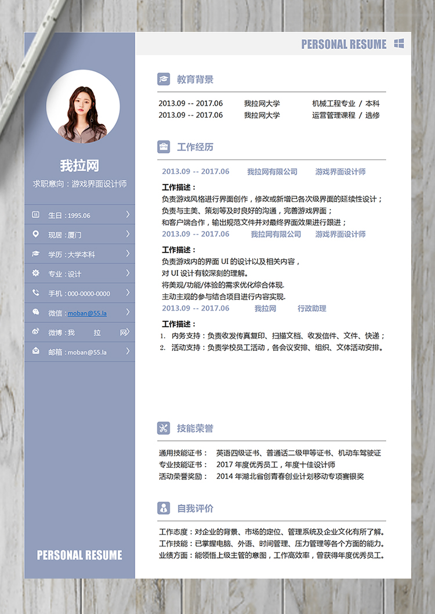Click 我拉网 company name beside 行政助理
Viewport: 435px width, 614px height.
[x=265, y=309]
